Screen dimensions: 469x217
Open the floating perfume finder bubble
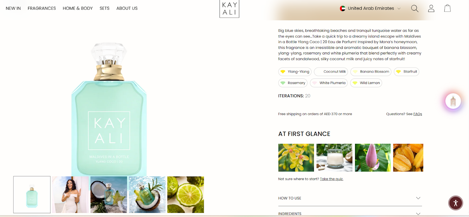[x=453, y=101]
